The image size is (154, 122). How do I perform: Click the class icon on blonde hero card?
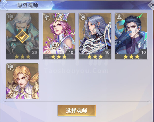tap(10, 67)
